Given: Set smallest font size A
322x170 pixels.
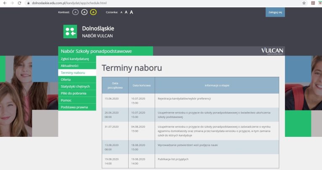Looking at the screenshot, I should point(121,12).
